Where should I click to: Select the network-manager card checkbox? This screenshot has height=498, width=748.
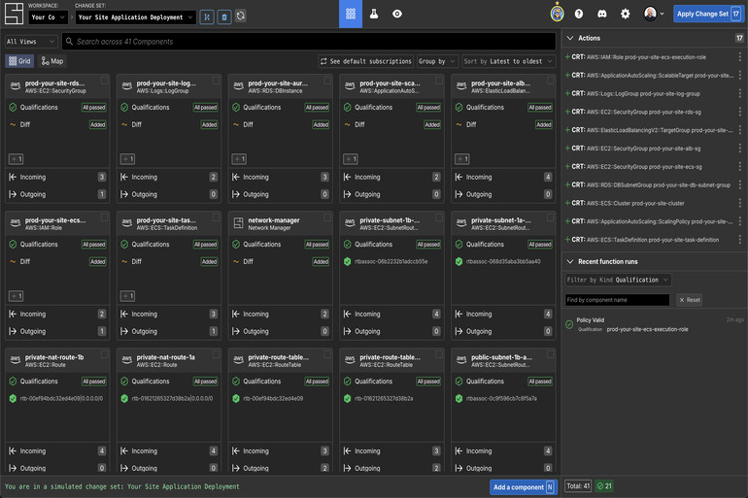(326, 217)
